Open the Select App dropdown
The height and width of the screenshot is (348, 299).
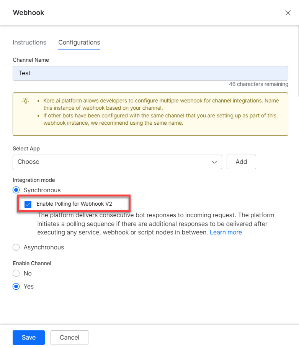(117, 162)
